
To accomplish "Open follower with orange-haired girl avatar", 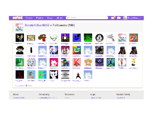I will tap(134, 38).
